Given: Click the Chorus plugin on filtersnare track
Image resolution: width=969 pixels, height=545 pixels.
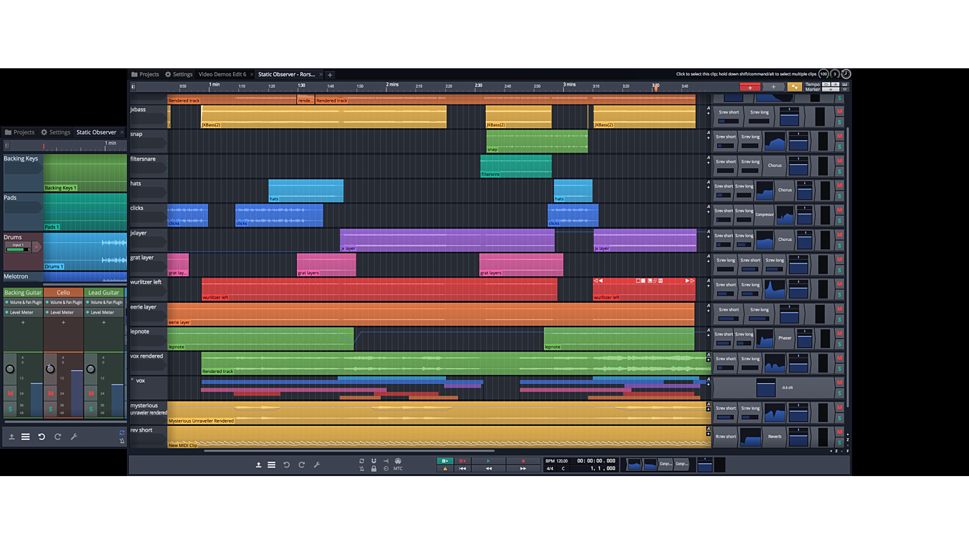Looking at the screenshot, I should point(774,166).
